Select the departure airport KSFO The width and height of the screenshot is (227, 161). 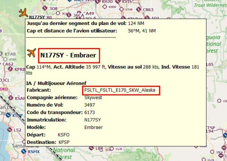[64, 135]
